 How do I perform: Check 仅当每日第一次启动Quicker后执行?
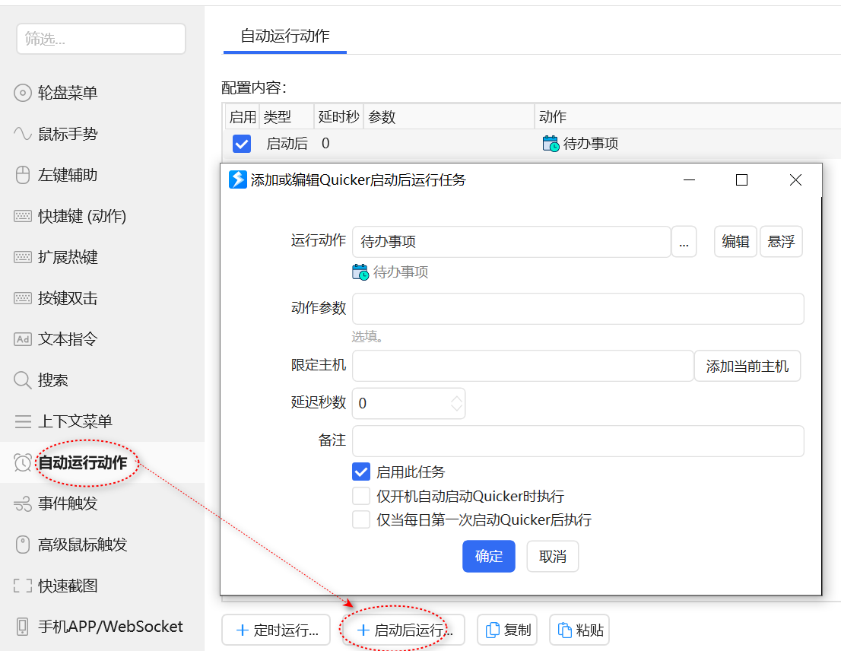pyautogui.click(x=361, y=519)
